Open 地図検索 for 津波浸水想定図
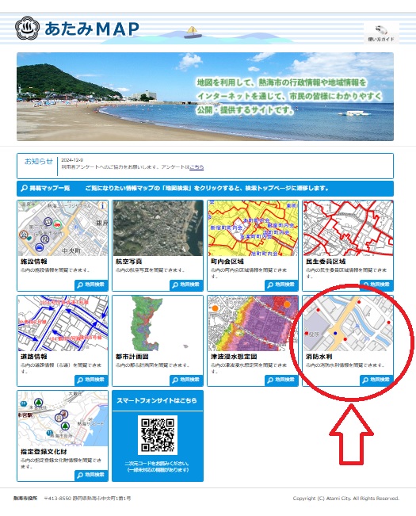416x516 pixels. (281, 380)
